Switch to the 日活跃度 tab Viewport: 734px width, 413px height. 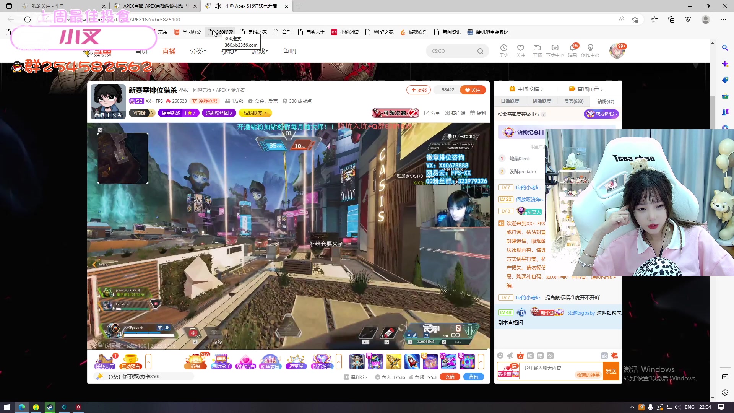coord(510,101)
